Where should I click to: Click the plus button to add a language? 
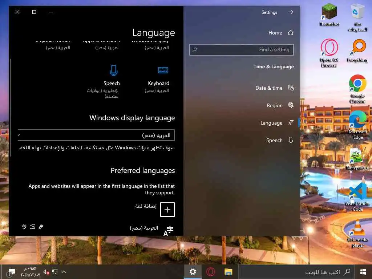pos(167,210)
